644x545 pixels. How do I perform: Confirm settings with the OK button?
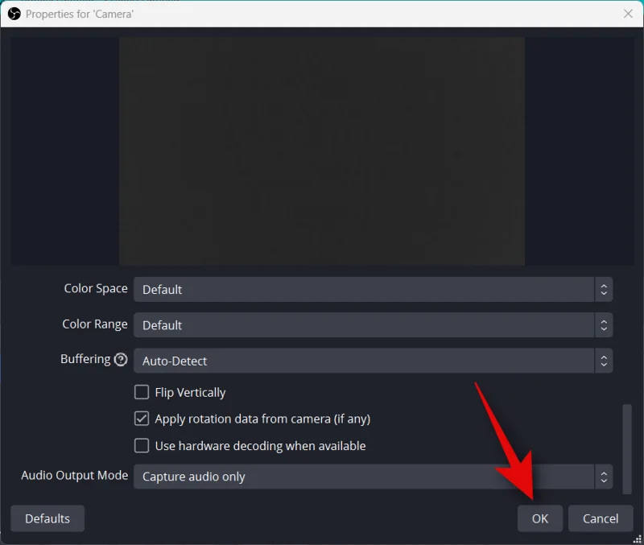[x=540, y=518]
